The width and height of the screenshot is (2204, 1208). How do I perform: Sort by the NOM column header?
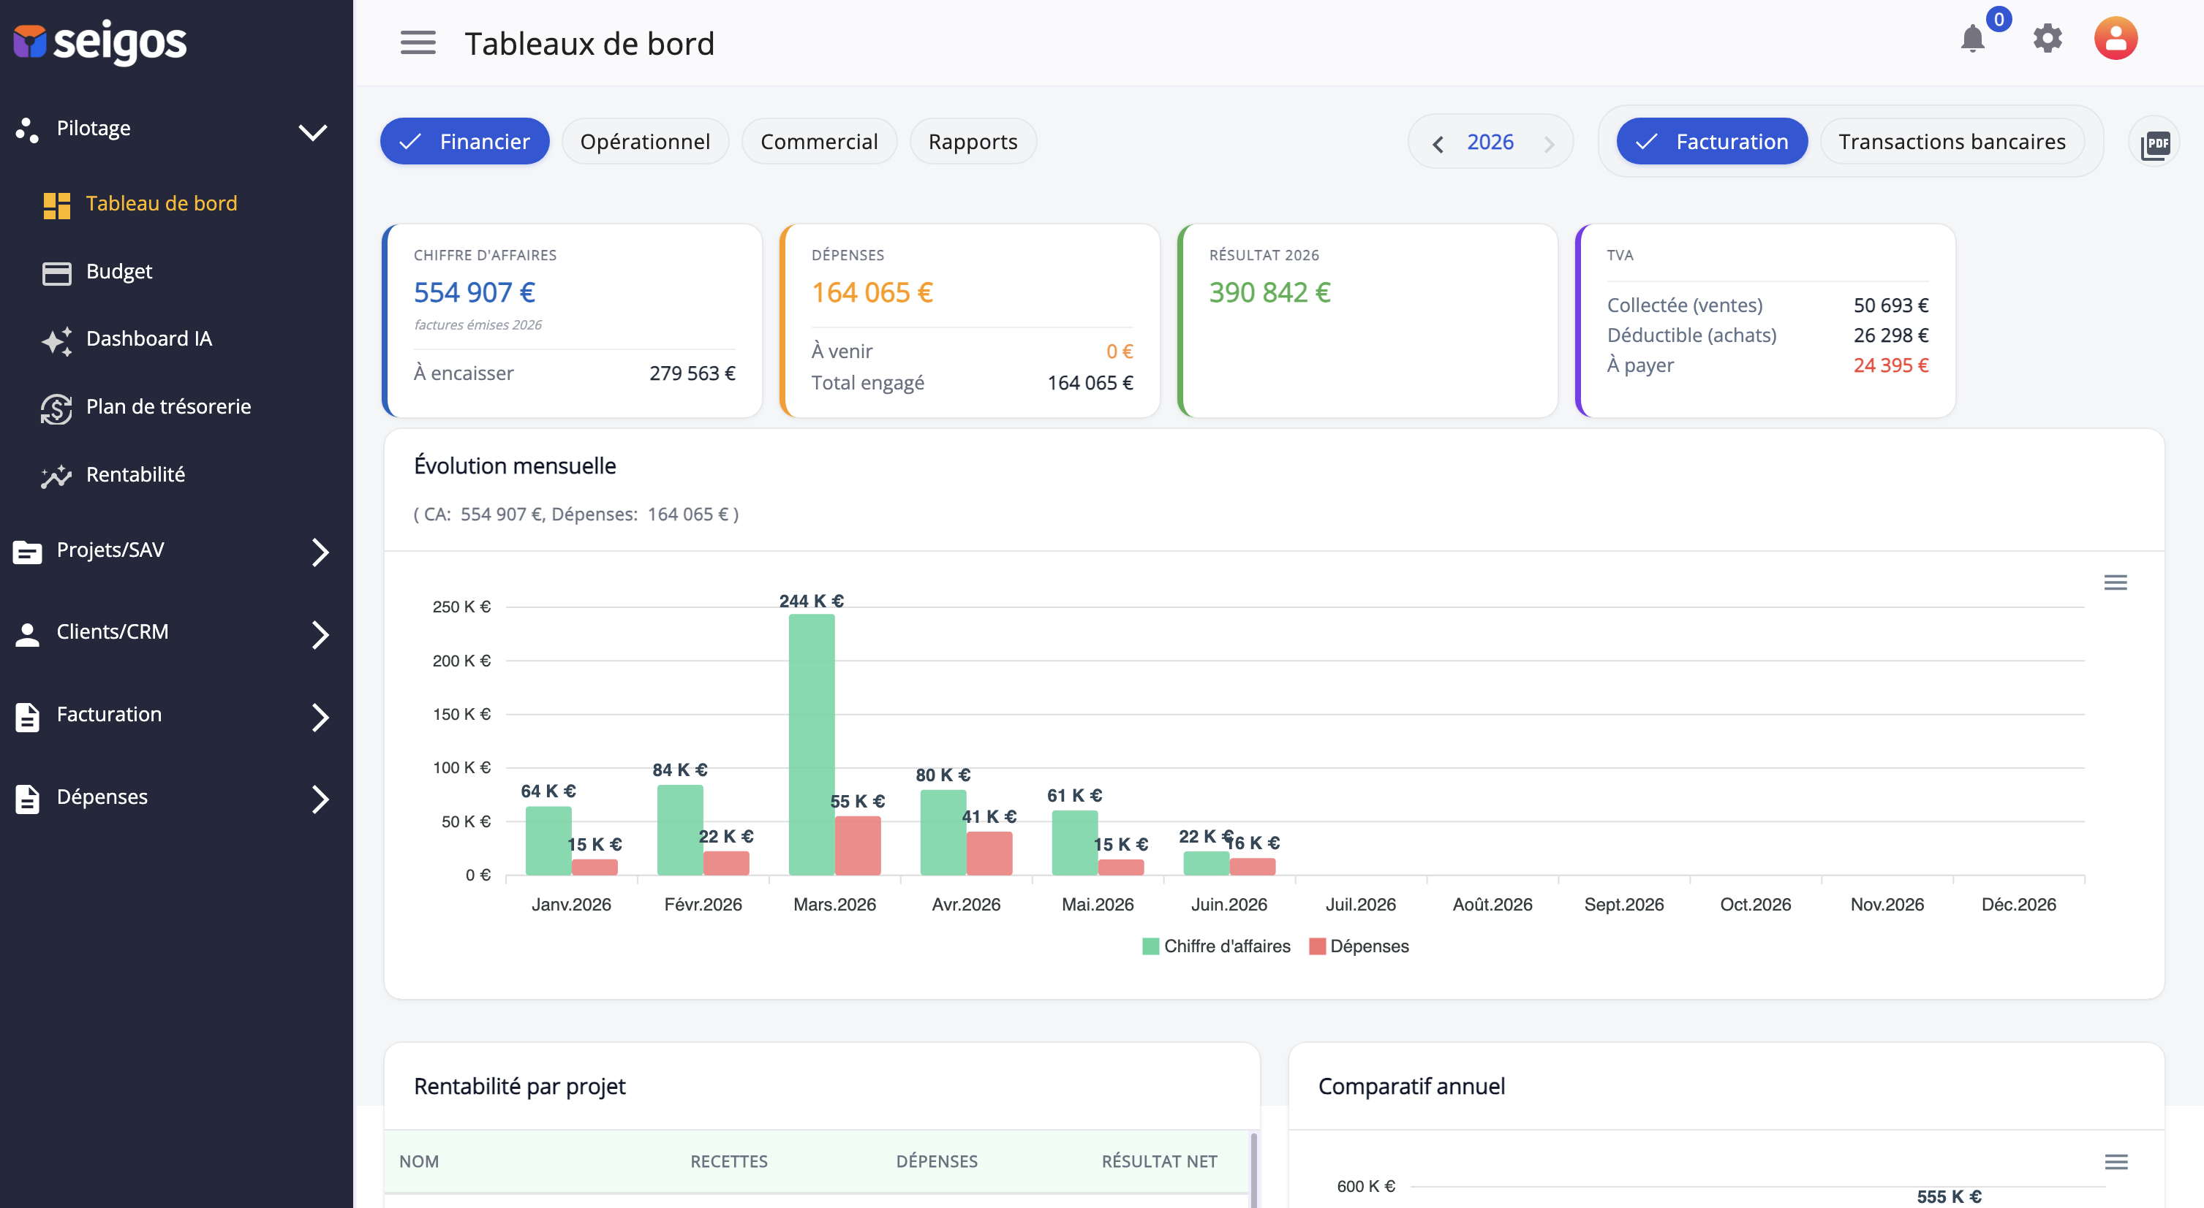click(419, 1161)
